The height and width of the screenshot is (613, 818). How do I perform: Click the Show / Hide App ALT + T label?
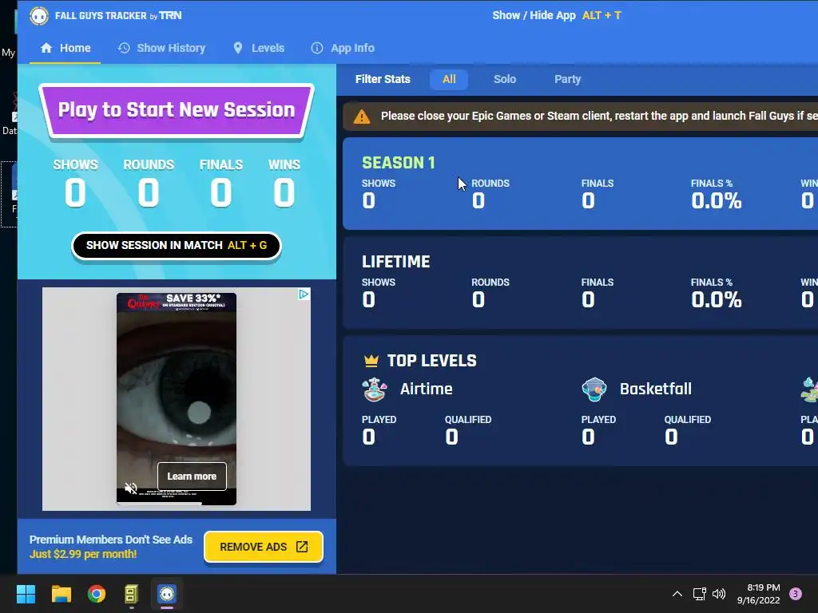coord(557,15)
